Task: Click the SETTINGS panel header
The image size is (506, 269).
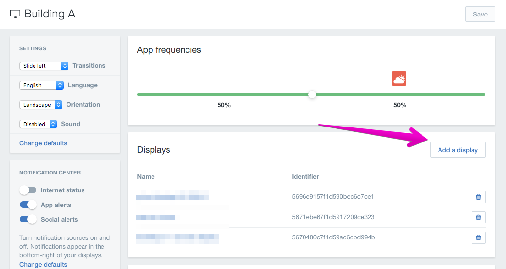Action: [x=33, y=48]
